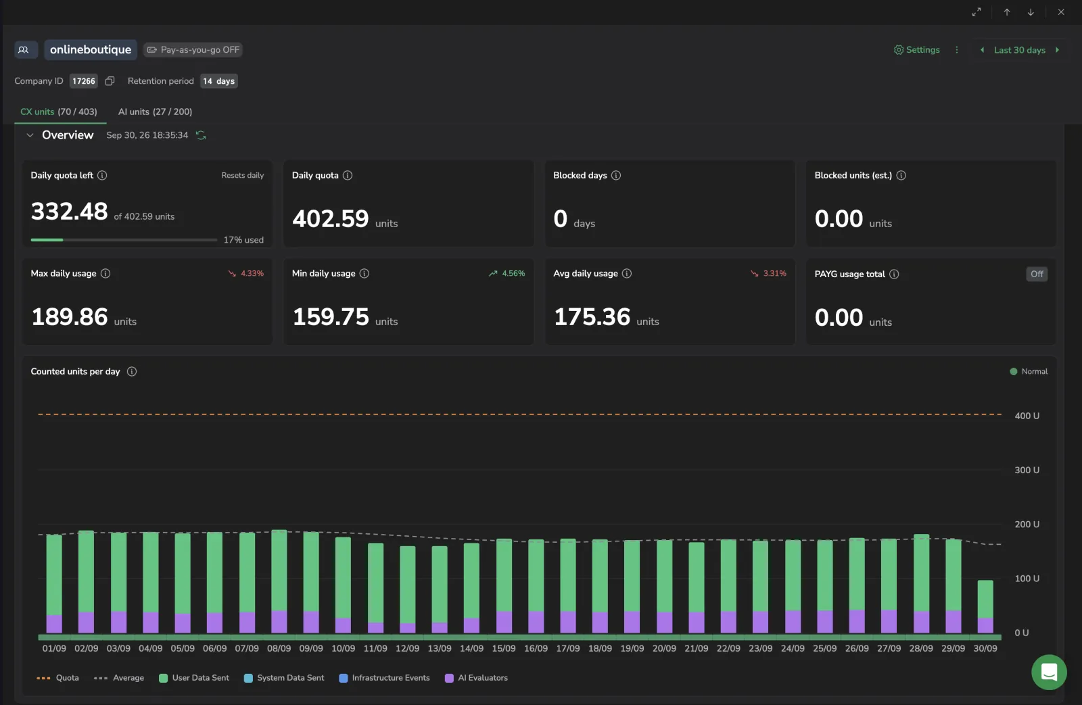Show info tooltip for Blocked days
The width and height of the screenshot is (1082, 705).
pyautogui.click(x=616, y=175)
